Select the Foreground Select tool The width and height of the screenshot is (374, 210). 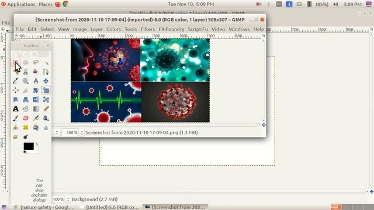[36, 71]
